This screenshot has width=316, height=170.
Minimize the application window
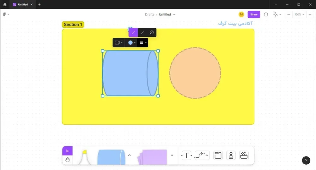pos(287,4)
